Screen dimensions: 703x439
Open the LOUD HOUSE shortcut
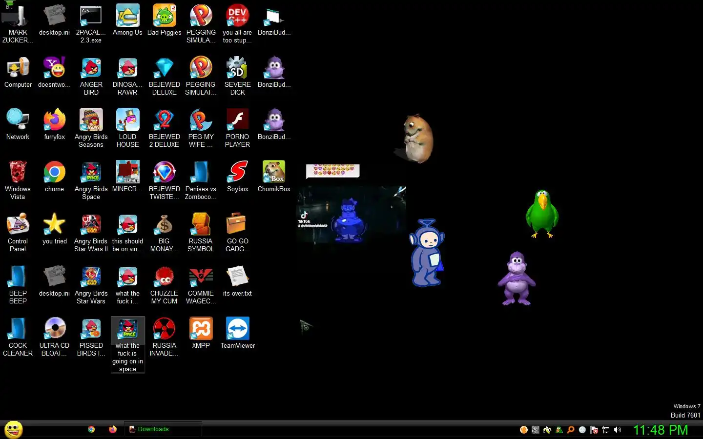tap(127, 128)
